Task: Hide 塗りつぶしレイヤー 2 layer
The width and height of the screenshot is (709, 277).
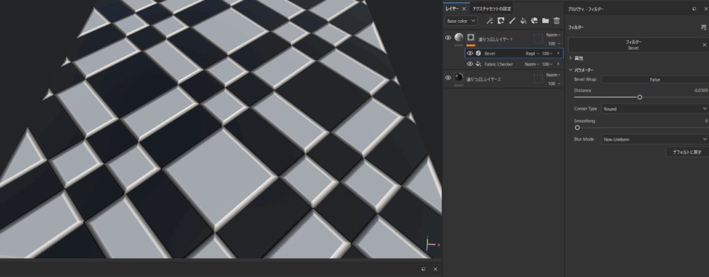Action: (x=448, y=78)
